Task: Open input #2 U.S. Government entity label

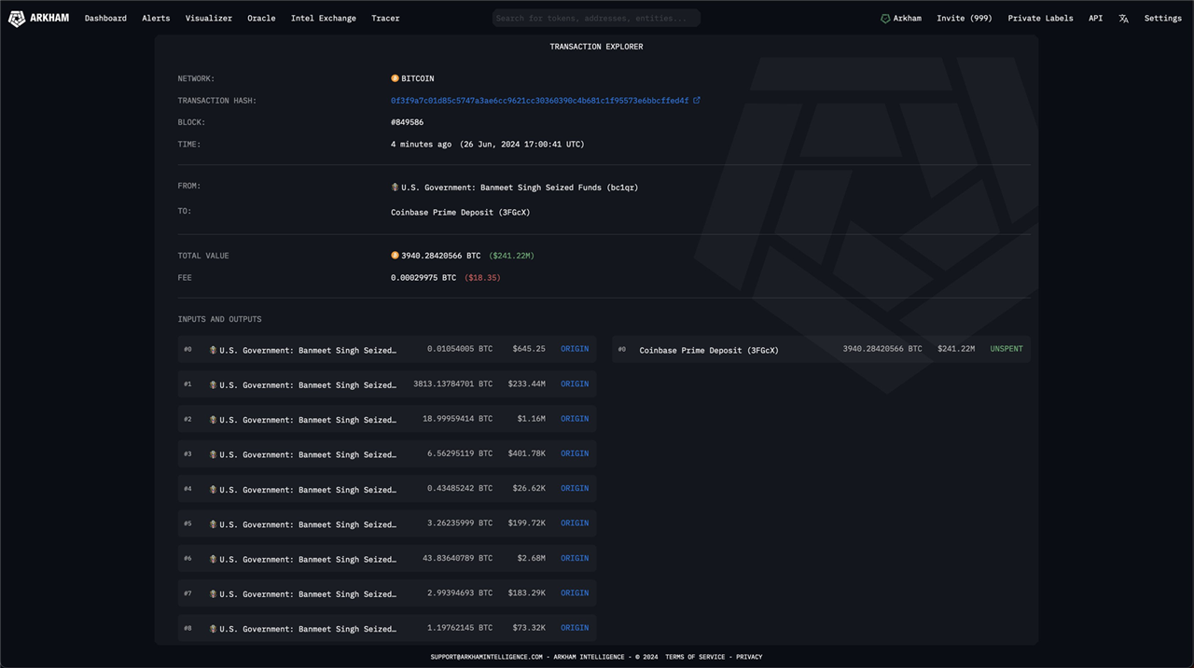Action: (x=308, y=420)
